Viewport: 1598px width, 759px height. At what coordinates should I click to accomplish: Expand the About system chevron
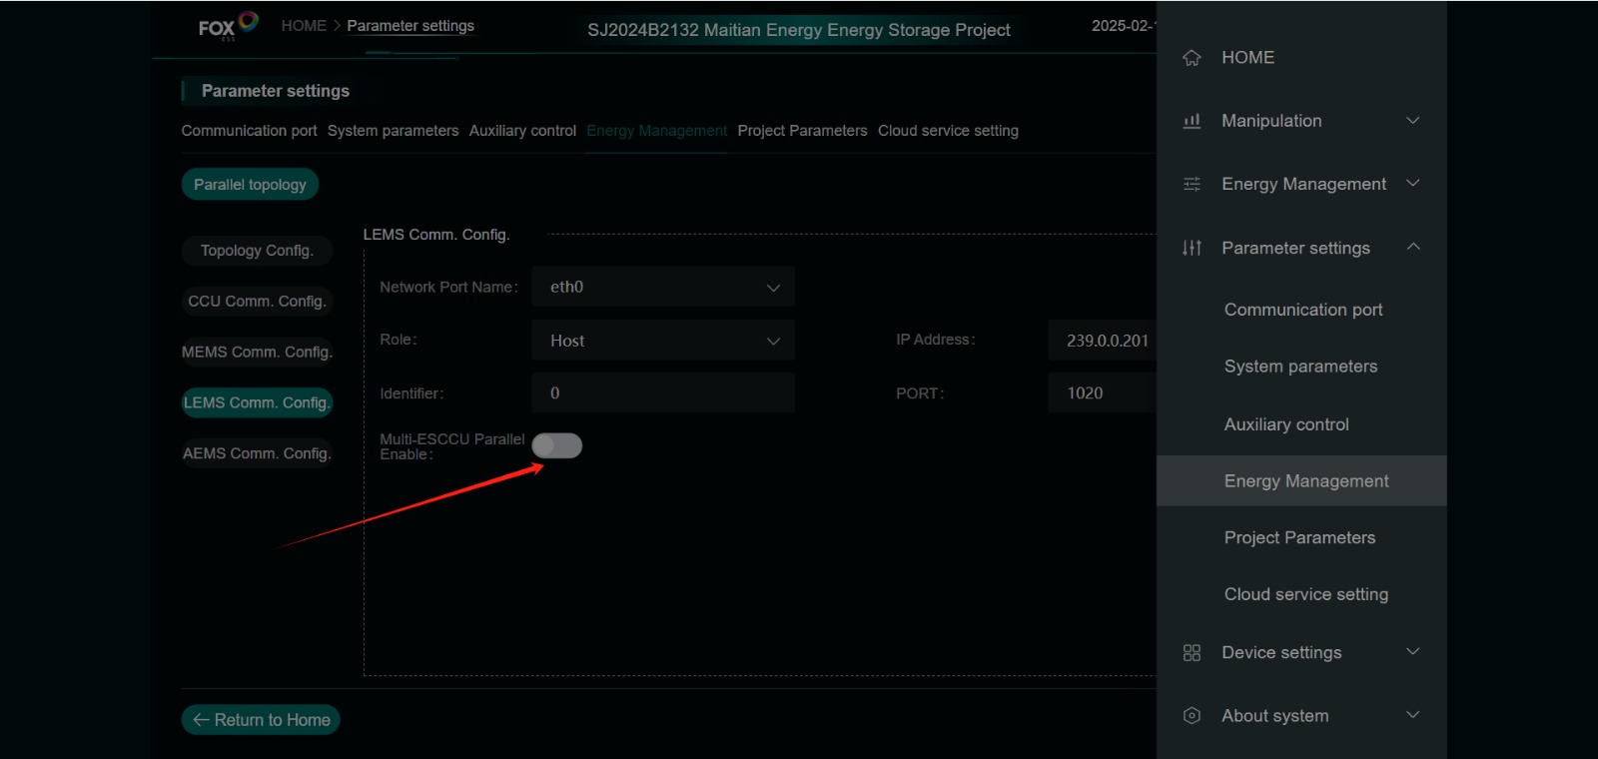click(x=1413, y=714)
